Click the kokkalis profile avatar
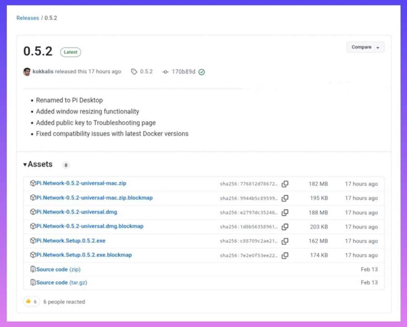This screenshot has height=327, width=407. pyautogui.click(x=27, y=71)
